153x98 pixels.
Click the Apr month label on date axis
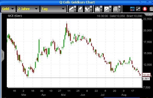(44, 95)
